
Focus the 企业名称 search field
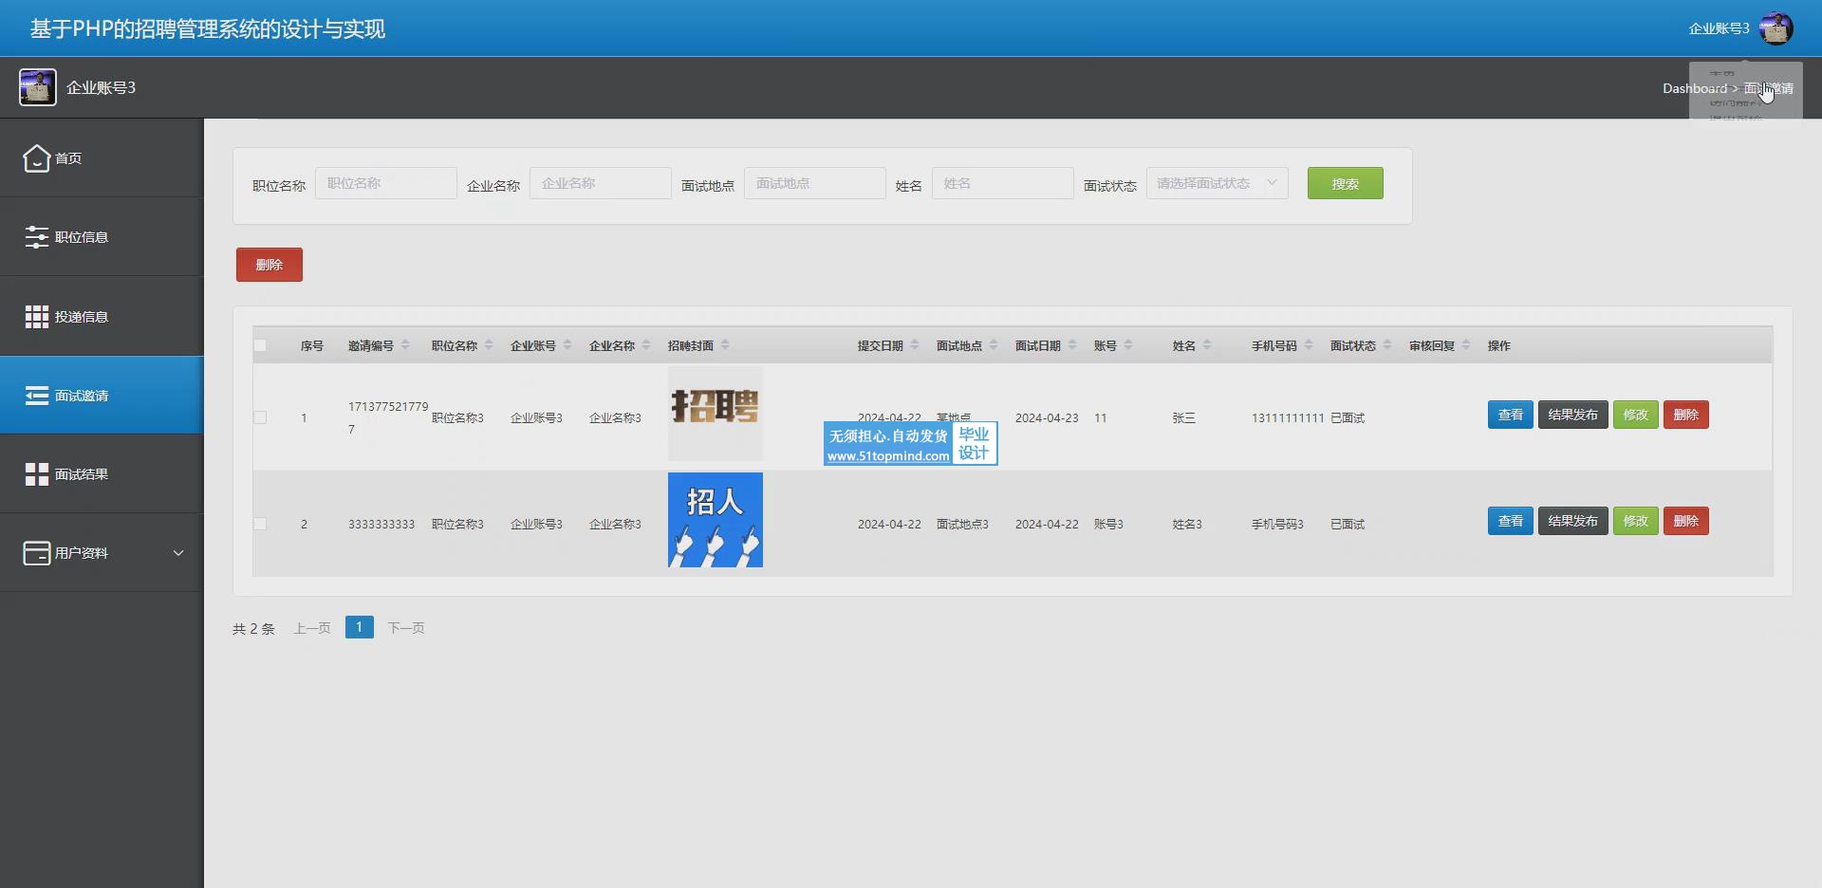pyautogui.click(x=601, y=183)
